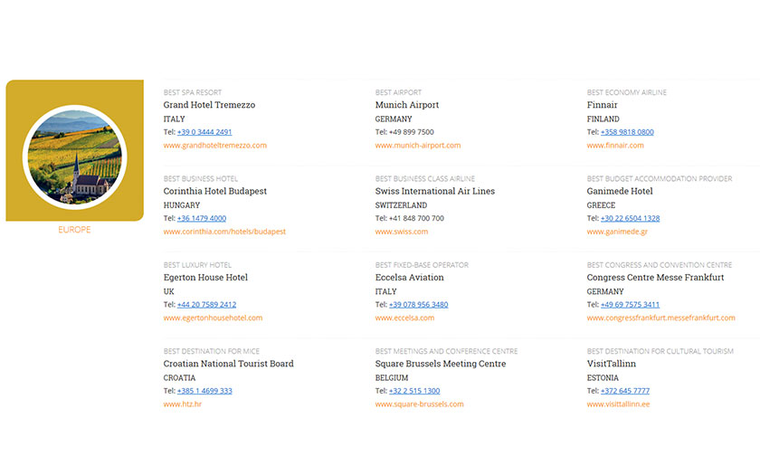The width and height of the screenshot is (760, 475).
Task: Call Grand Hotel Tremezzo at +39 0 3444 2491
Action: point(204,132)
